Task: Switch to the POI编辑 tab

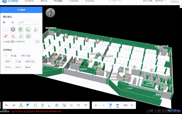Action: 58,1
